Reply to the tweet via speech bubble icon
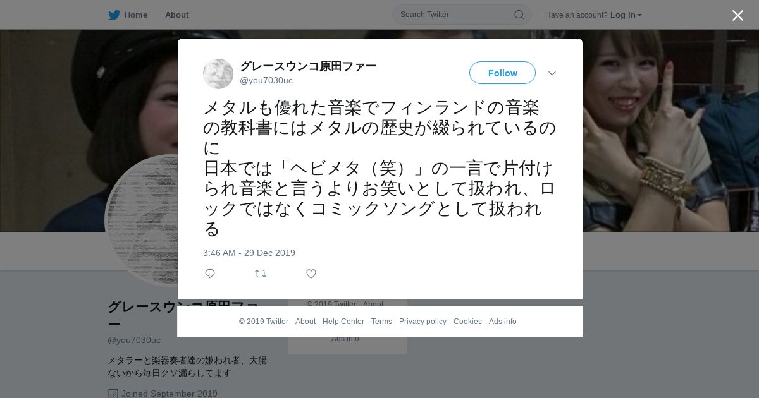The image size is (759, 398). [x=210, y=274]
